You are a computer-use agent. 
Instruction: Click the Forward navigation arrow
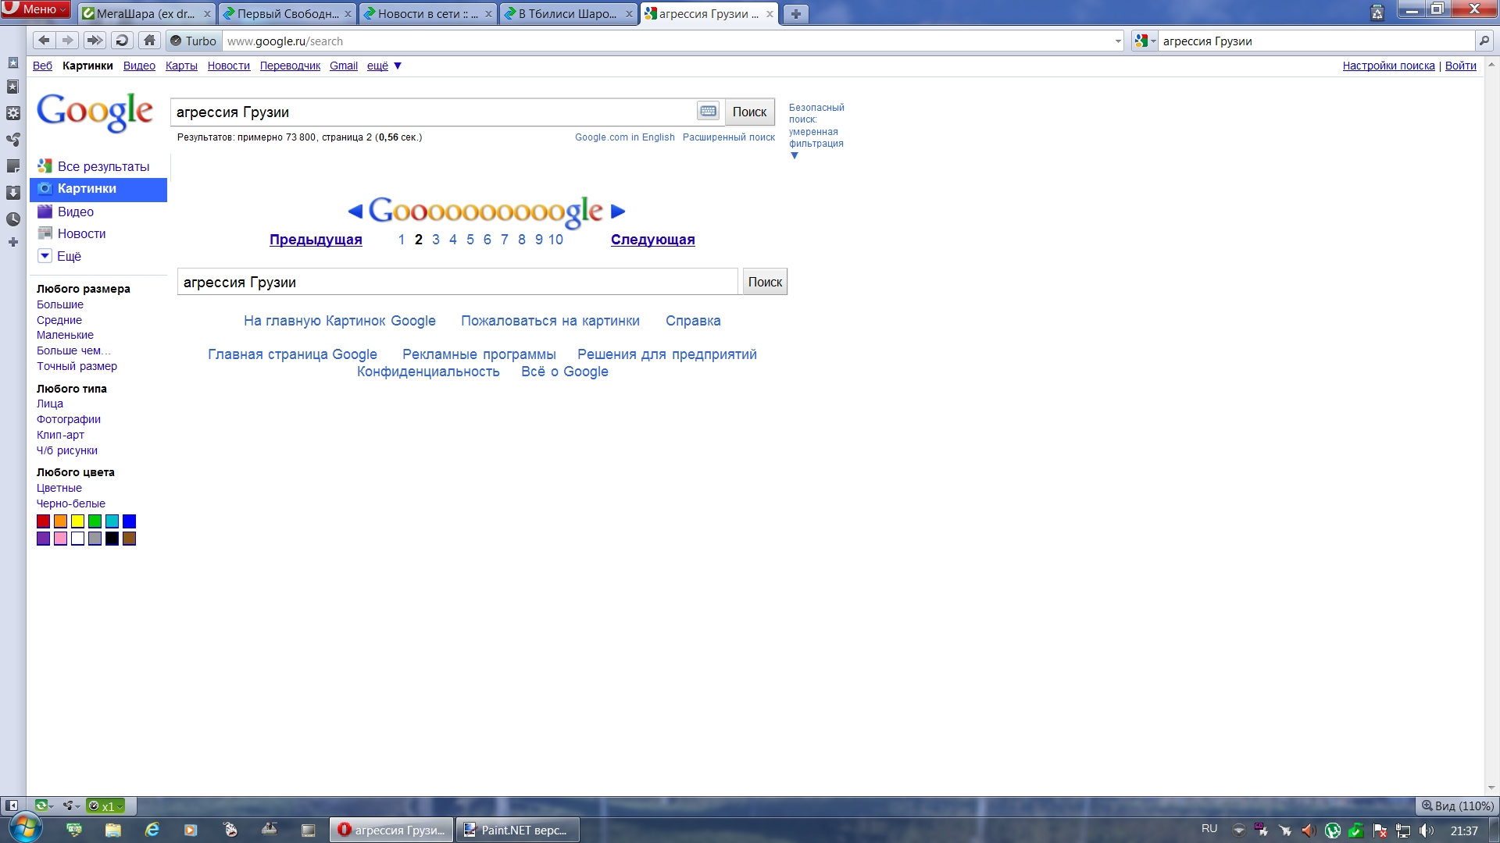click(68, 41)
